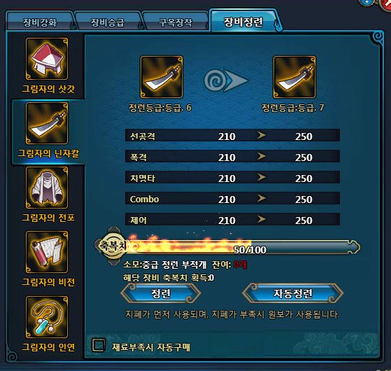The width and height of the screenshot is (391, 371).
Task: Select the 장비정련 tab
Action: (x=243, y=22)
